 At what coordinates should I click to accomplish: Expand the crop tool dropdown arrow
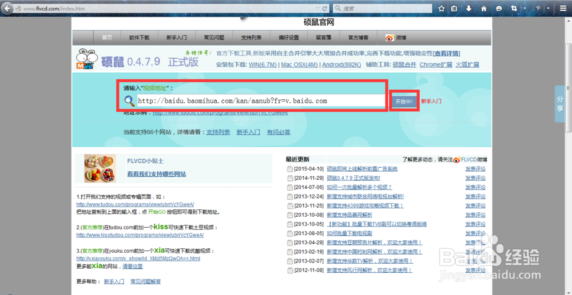coord(525,9)
